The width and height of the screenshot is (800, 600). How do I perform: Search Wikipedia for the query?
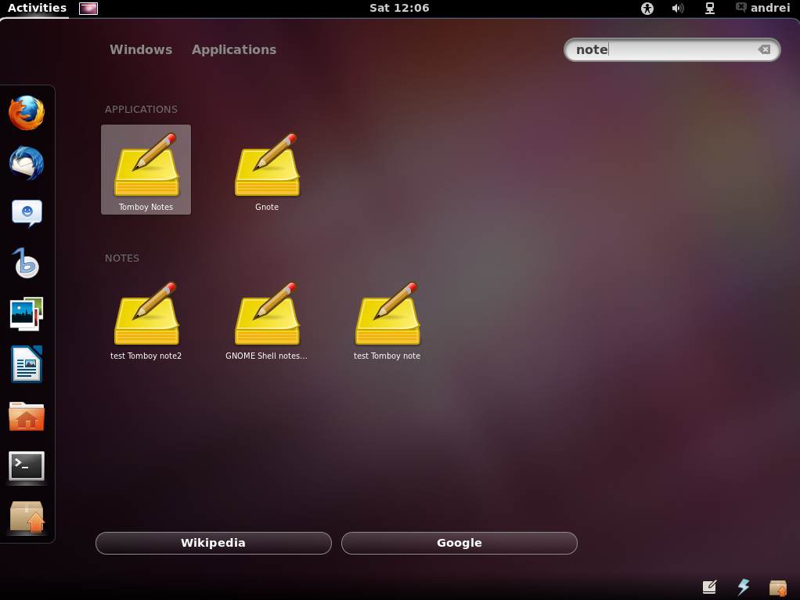pyautogui.click(x=213, y=543)
